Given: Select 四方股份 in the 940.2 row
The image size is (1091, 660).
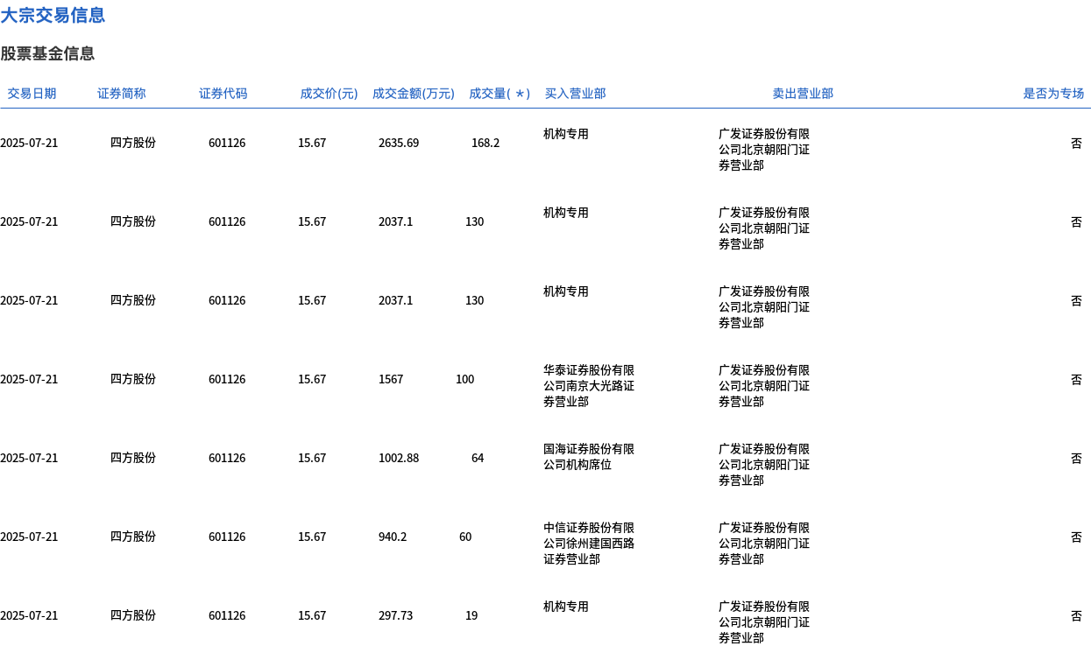Looking at the screenshot, I should click(133, 537).
